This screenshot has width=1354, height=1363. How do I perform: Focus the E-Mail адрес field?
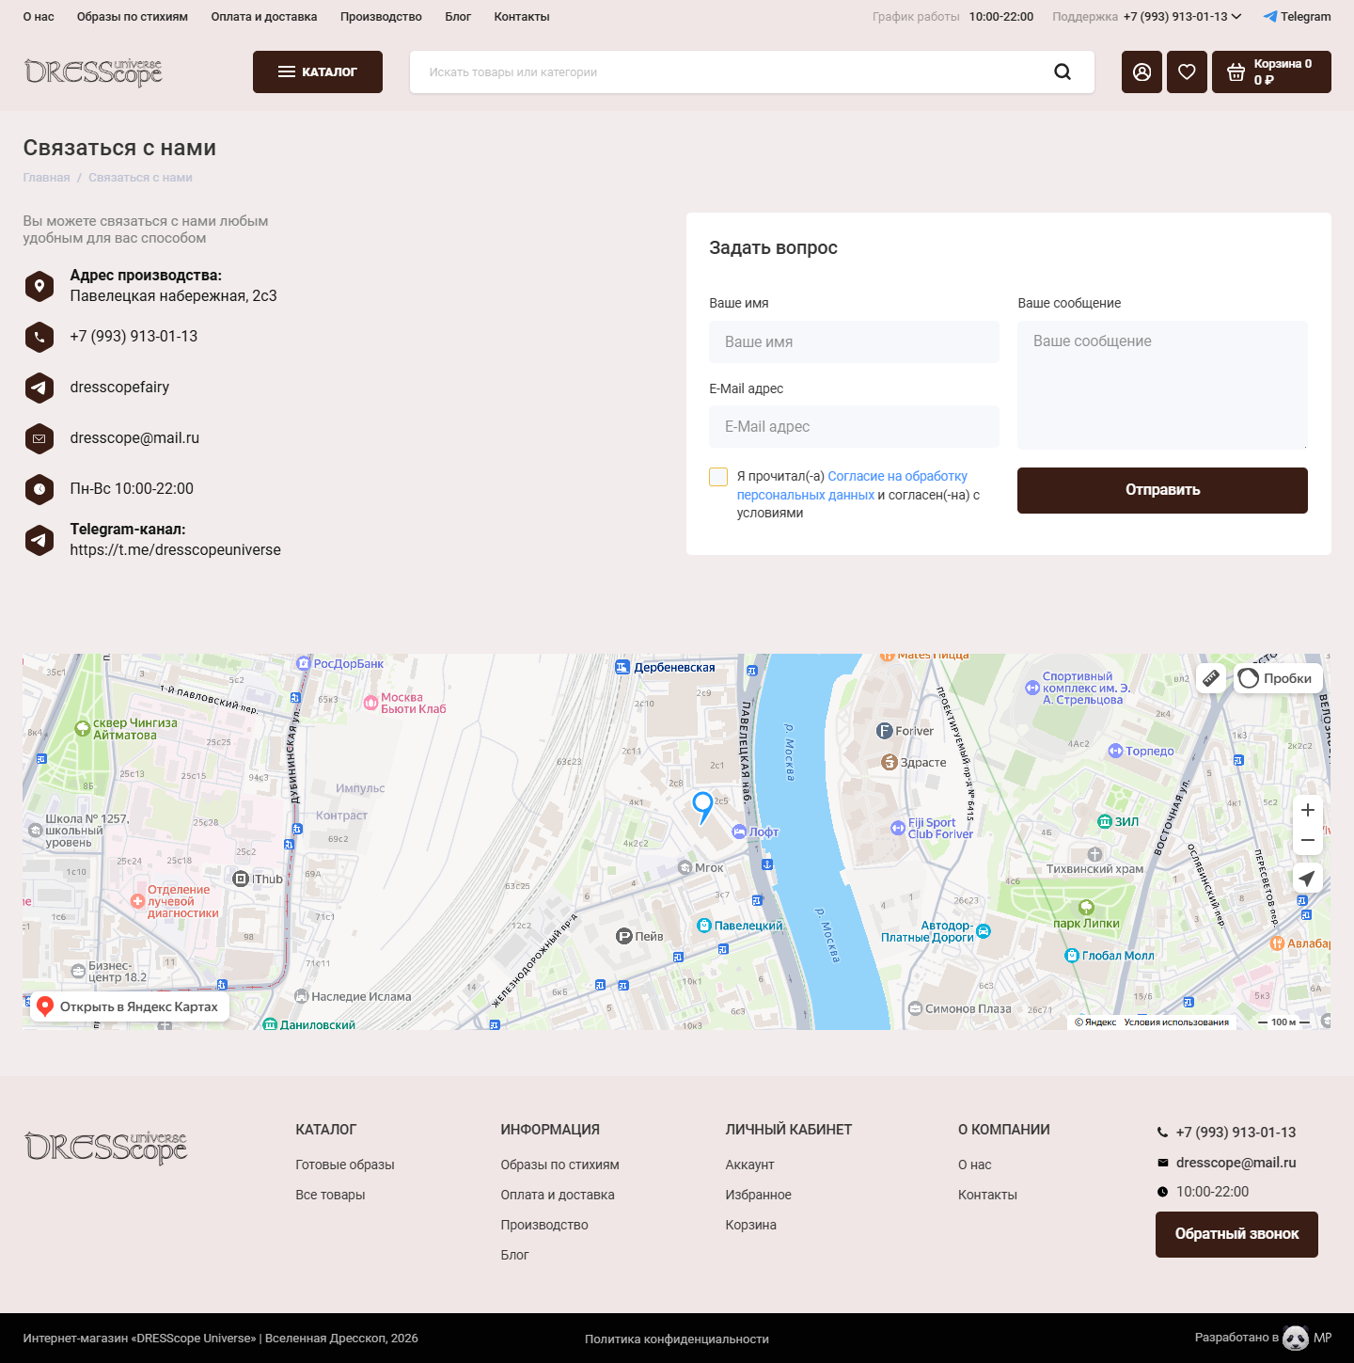coord(854,427)
